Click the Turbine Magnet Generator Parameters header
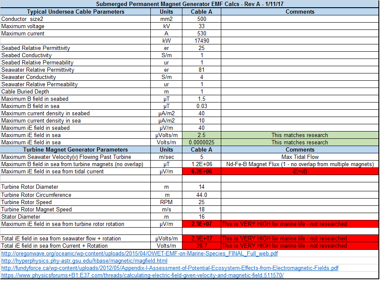The height and width of the screenshot is (281, 381). 76,149
